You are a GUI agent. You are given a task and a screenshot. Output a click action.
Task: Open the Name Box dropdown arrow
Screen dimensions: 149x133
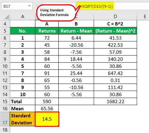tap(30, 6)
